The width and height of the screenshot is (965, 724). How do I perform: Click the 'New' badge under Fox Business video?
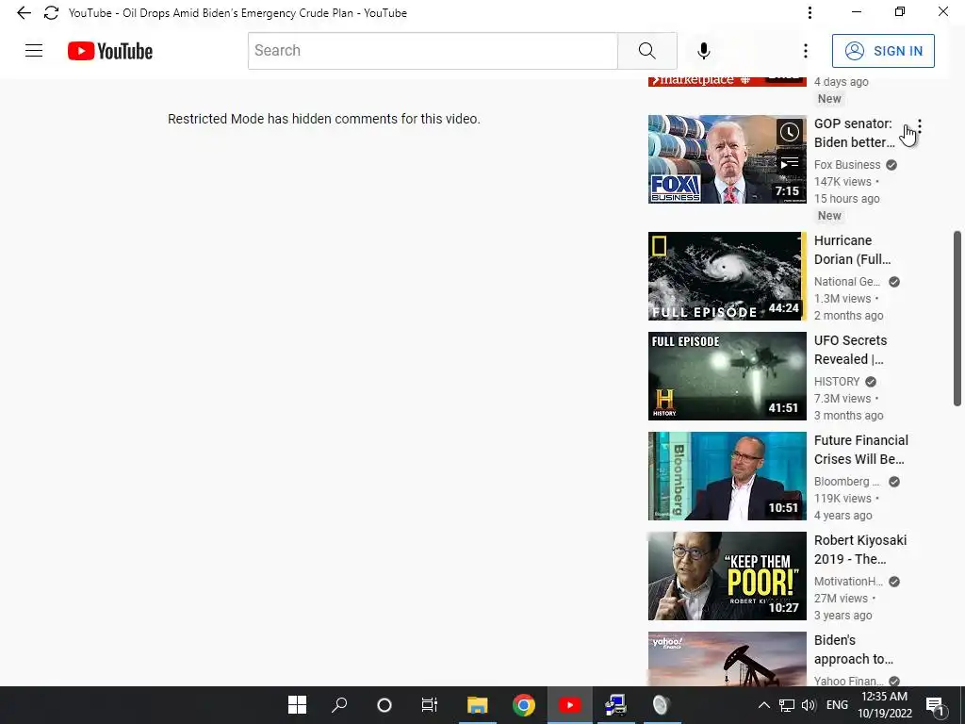(x=829, y=216)
